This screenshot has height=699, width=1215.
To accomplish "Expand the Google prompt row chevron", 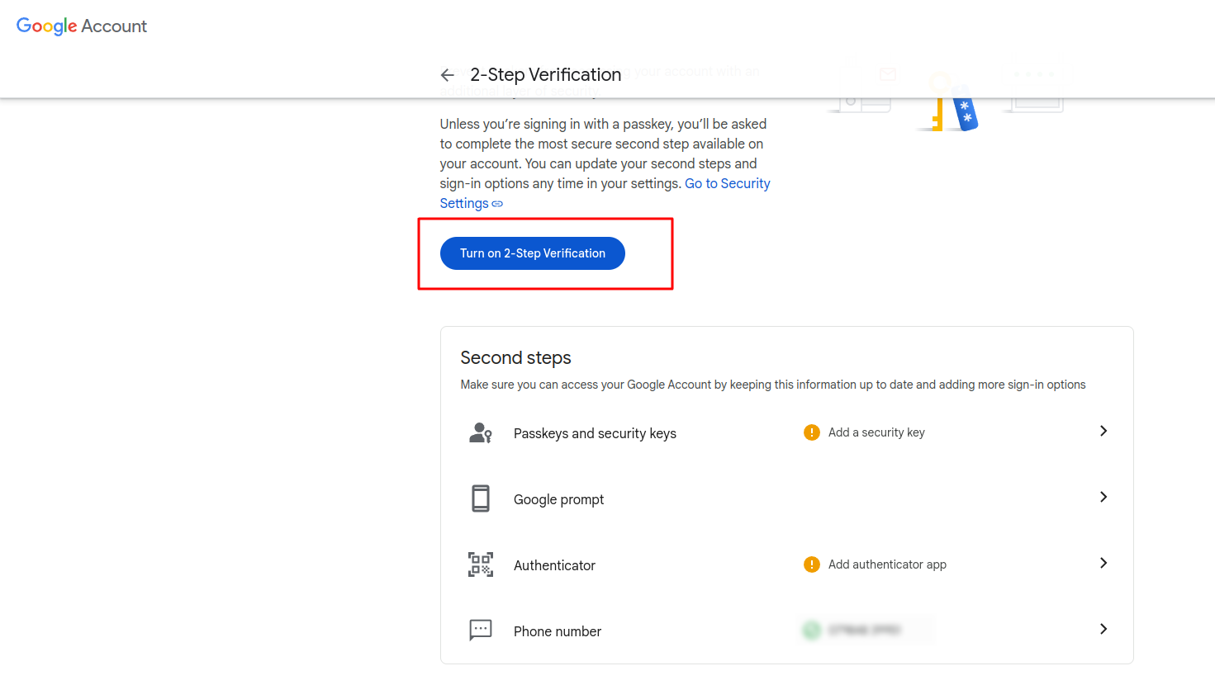I will pos(1103,497).
